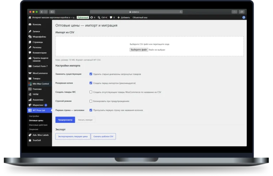Uncheck Создать перед импортом backup checkbox

click(x=91, y=83)
